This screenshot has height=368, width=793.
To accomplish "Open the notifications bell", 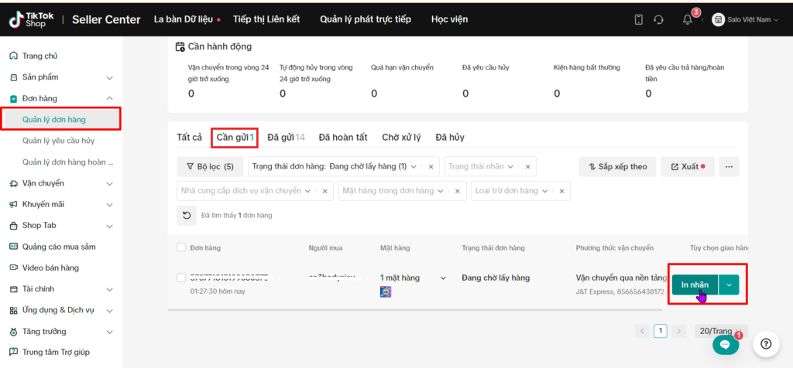I will click(688, 19).
